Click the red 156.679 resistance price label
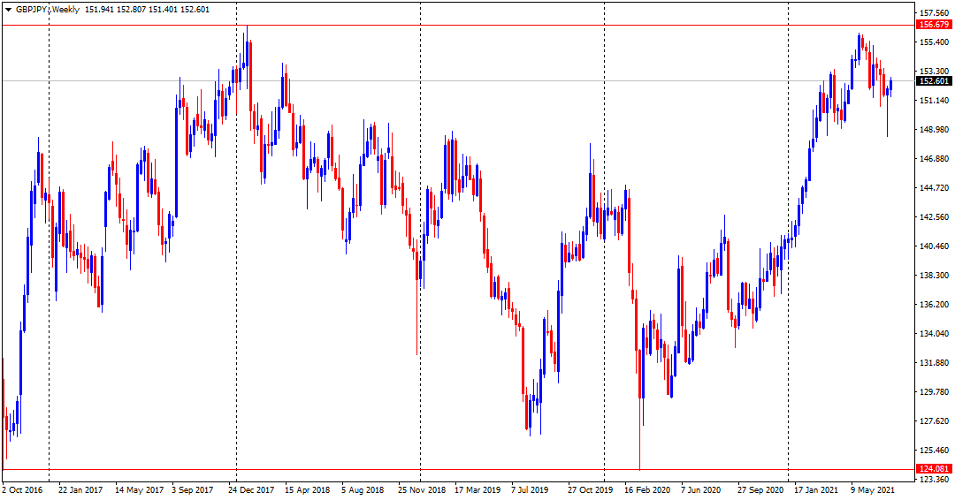The image size is (955, 500). (935, 25)
